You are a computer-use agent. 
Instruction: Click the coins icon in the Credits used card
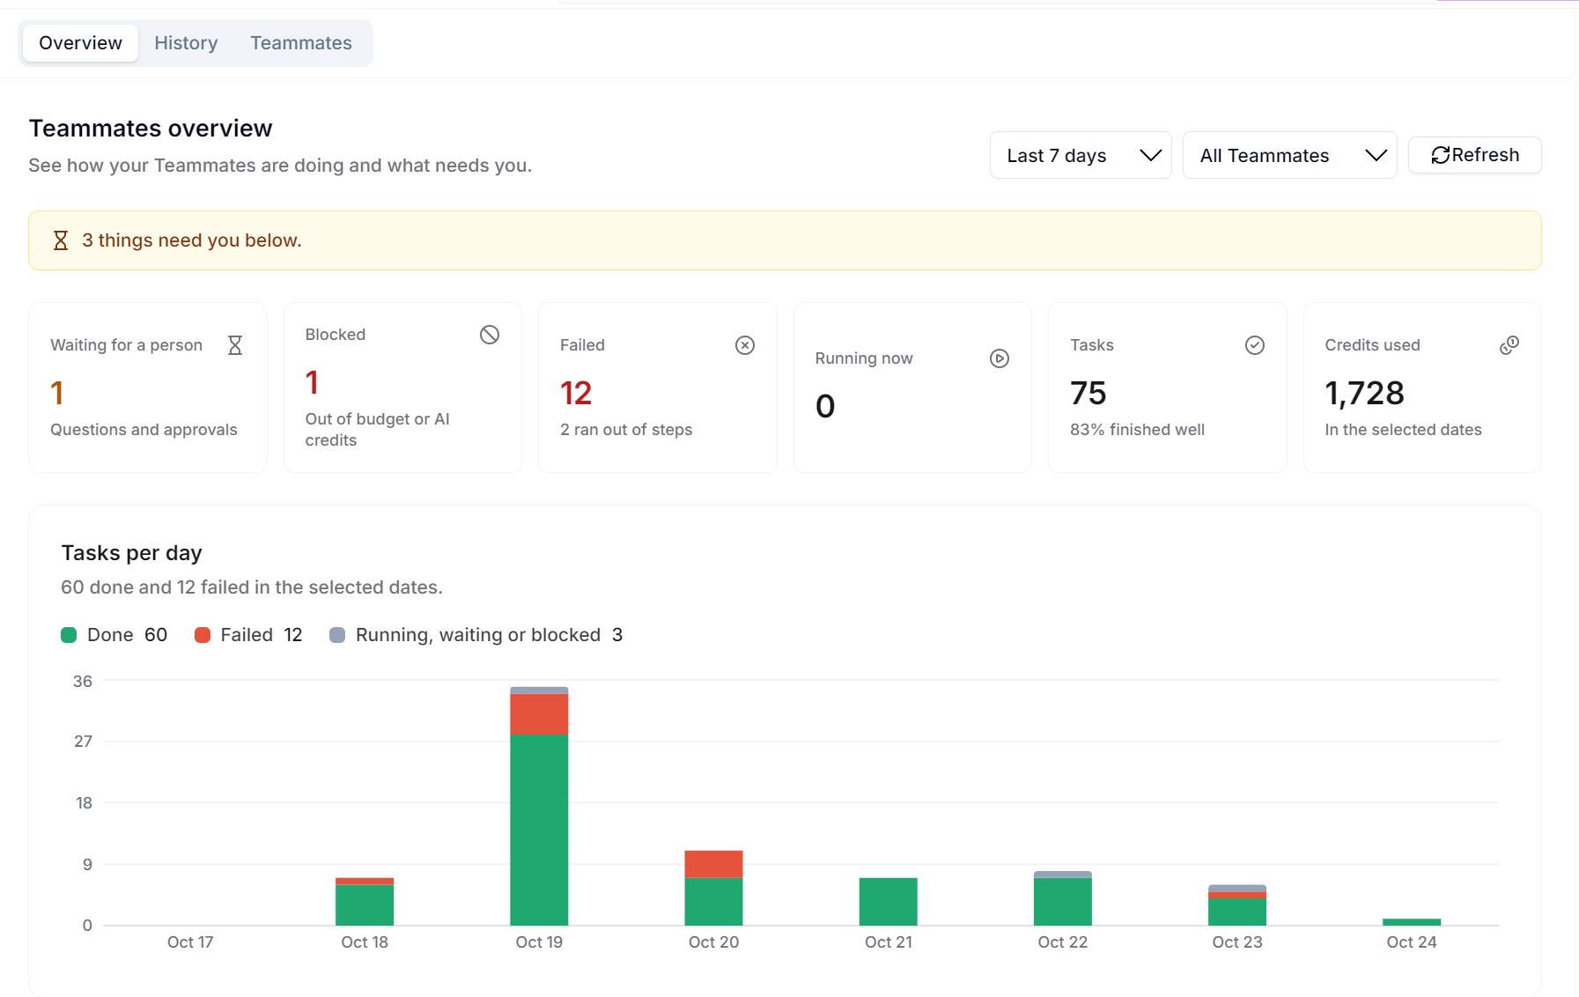(1509, 345)
